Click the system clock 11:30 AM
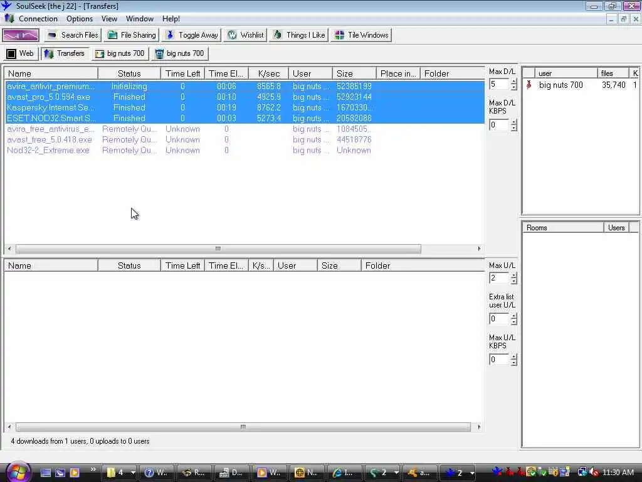 click(618, 473)
